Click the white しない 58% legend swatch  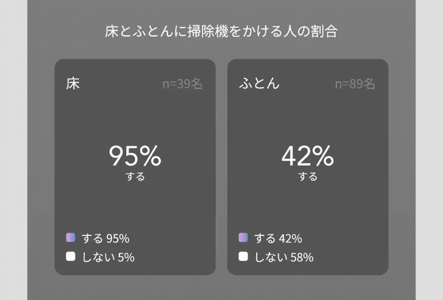pyautogui.click(x=243, y=256)
